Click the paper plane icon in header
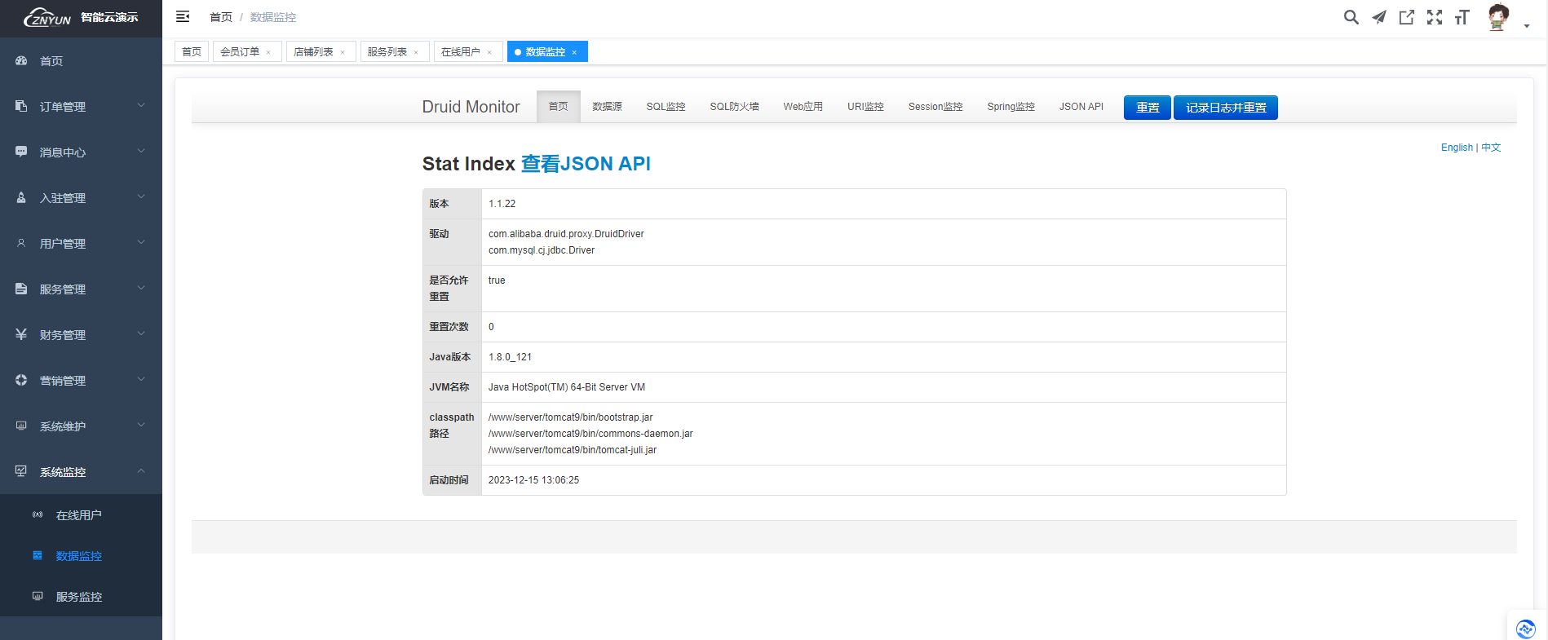1548x640 pixels. 1378,17
